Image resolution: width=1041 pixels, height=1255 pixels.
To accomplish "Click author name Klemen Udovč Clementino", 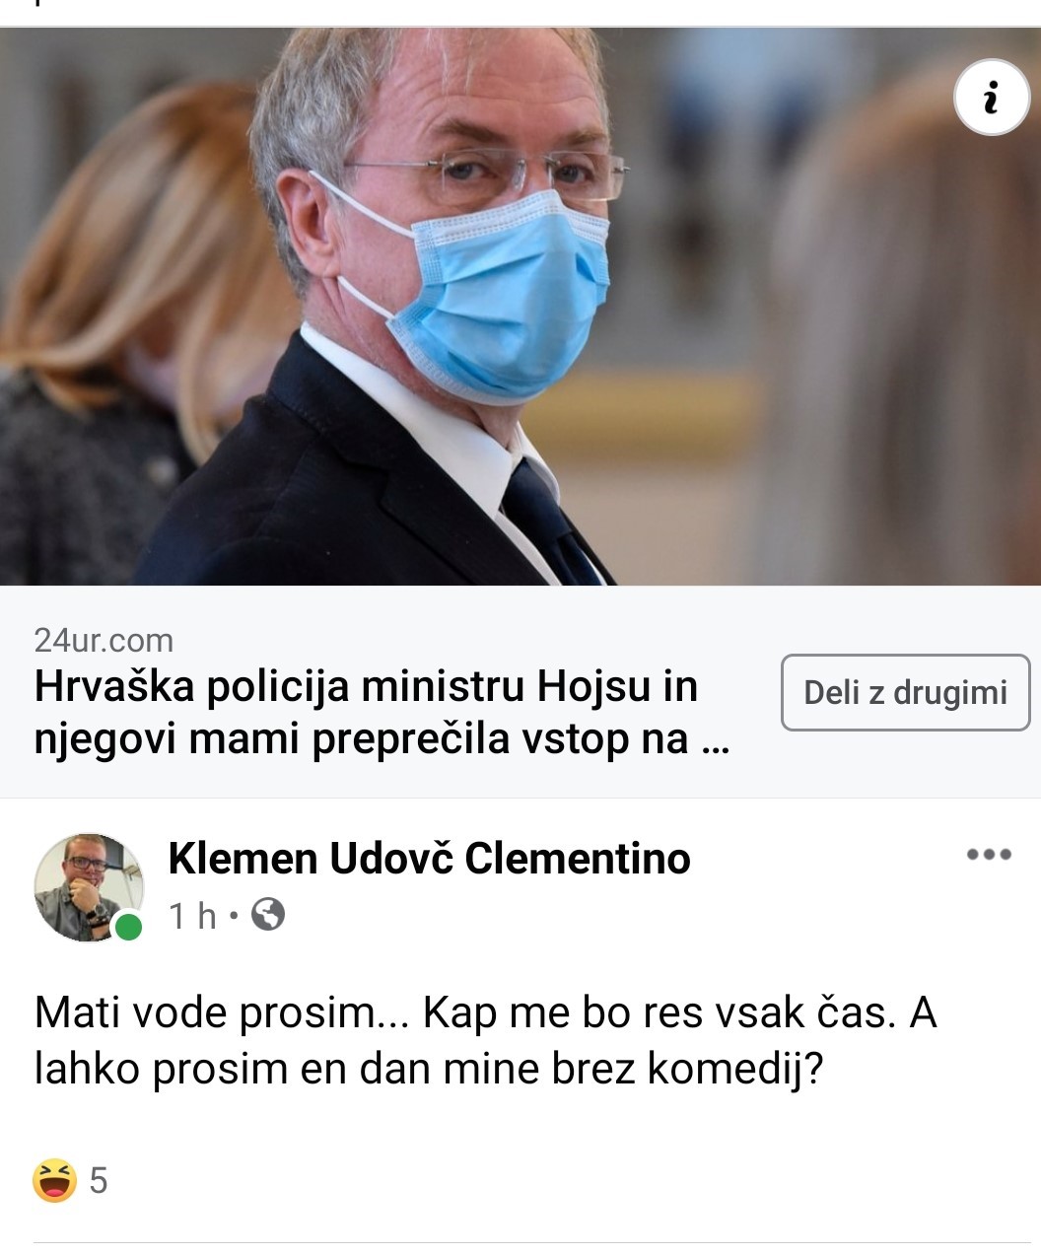I will pos(429,858).
